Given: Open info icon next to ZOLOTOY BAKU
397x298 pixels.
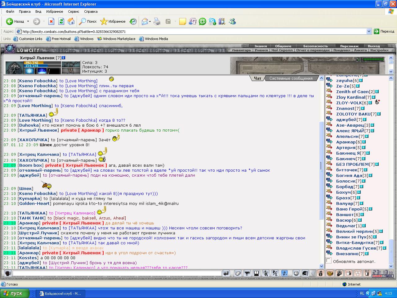Looking at the screenshot, I should [x=379, y=114].
